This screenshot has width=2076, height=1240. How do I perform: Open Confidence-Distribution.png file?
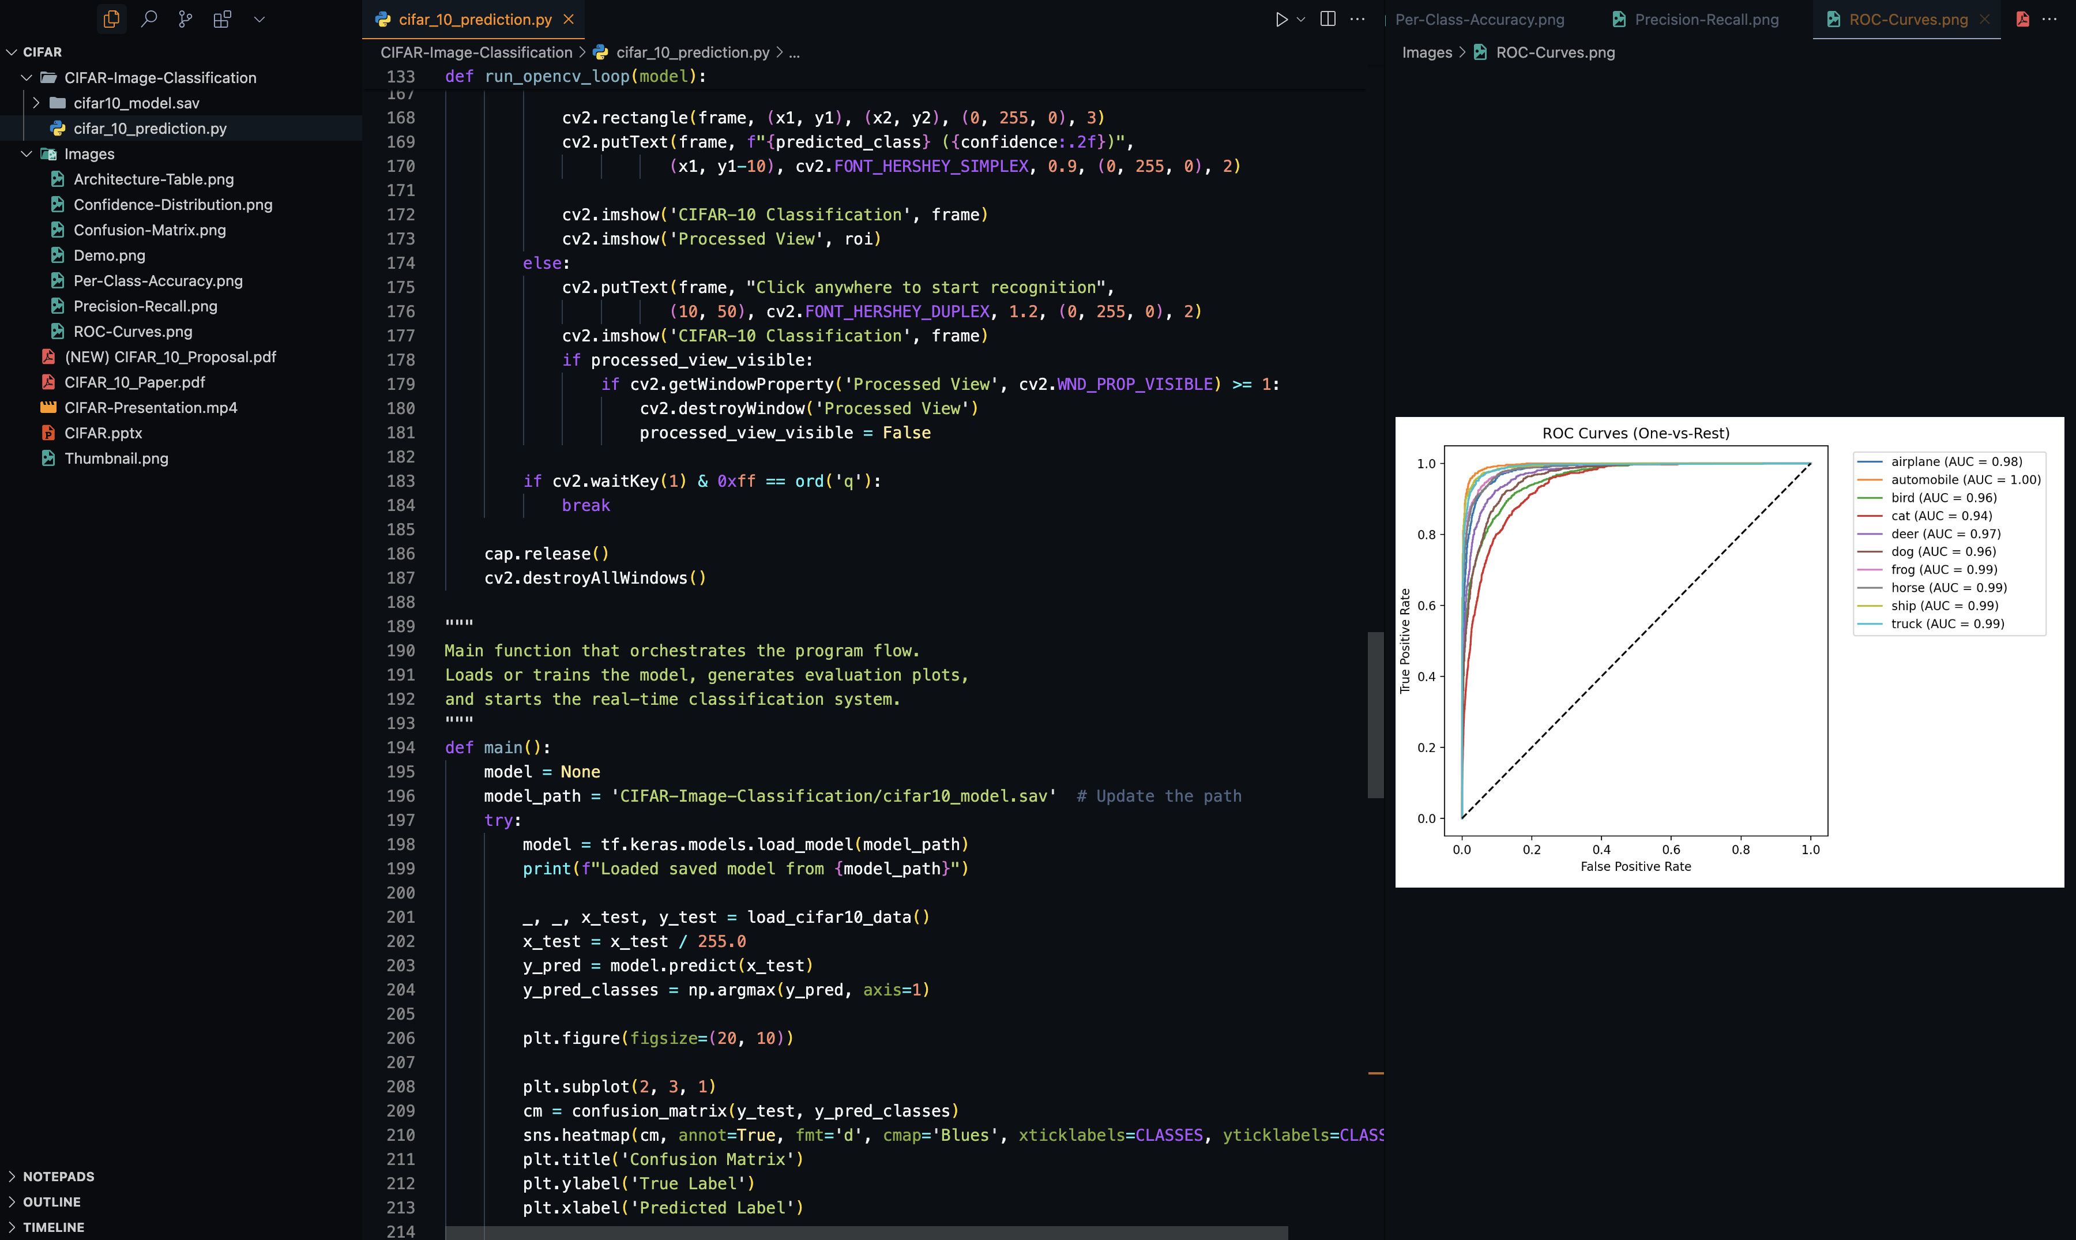(173, 204)
